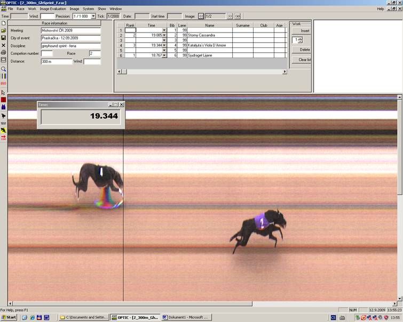This screenshot has height=322, width=403.
Task: Open the Work menu
Action: point(32,9)
